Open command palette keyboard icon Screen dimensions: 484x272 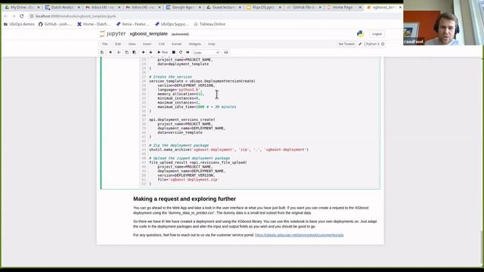[x=226, y=52]
